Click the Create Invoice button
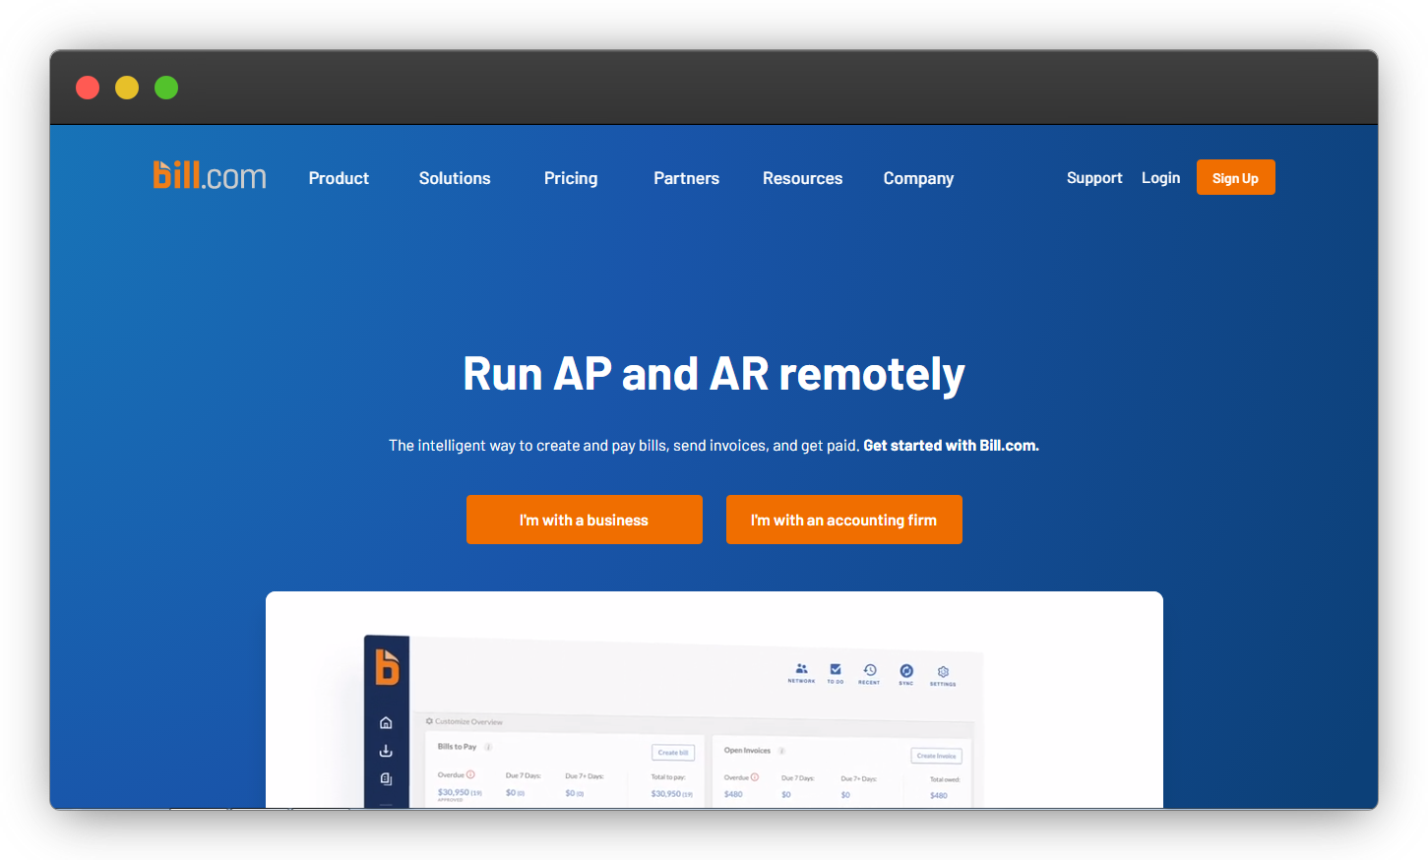 (936, 756)
